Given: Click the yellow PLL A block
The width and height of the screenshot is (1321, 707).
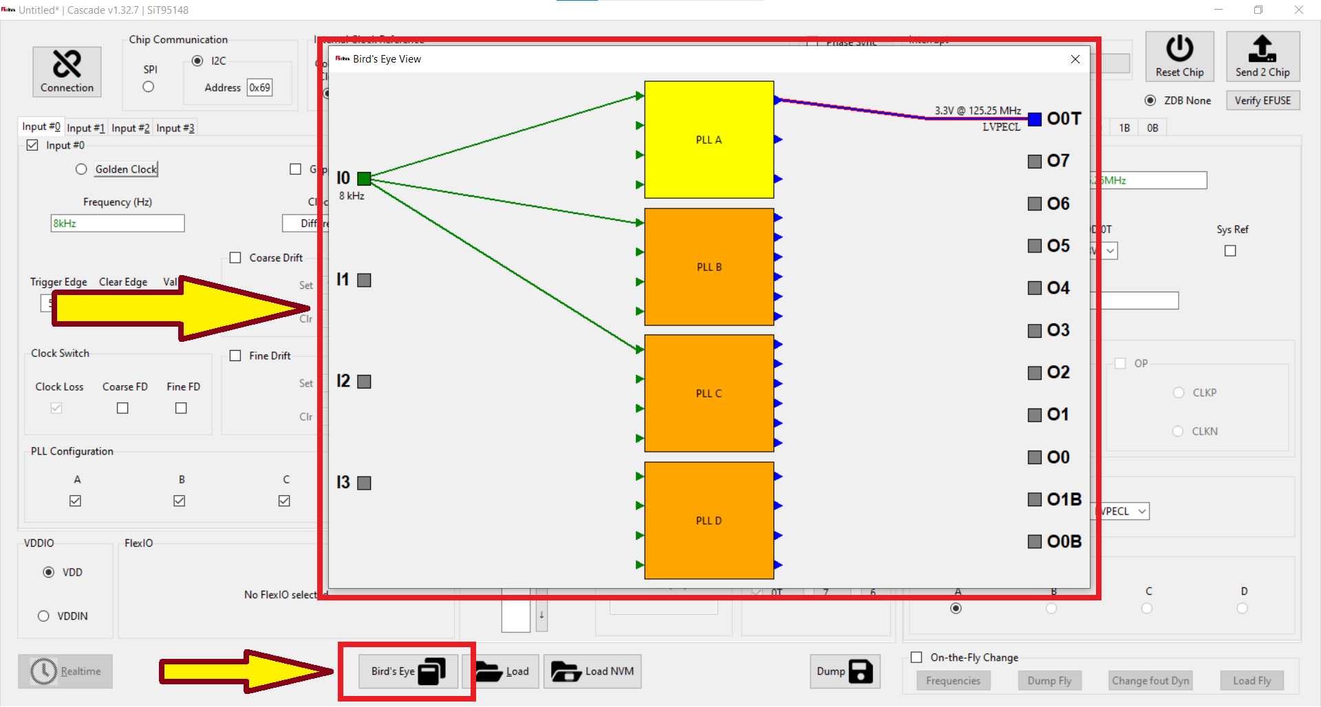Looking at the screenshot, I should point(709,140).
